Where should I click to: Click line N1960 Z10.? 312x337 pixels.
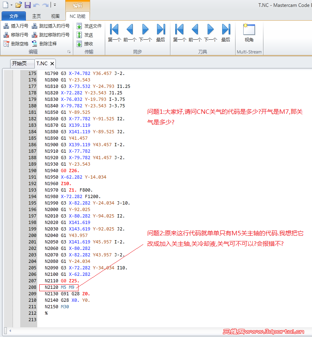tap(58, 183)
